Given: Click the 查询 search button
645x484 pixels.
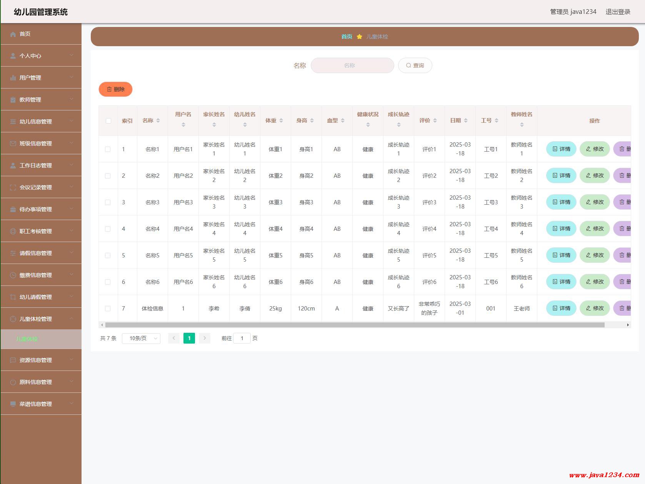Looking at the screenshot, I should pyautogui.click(x=415, y=65).
